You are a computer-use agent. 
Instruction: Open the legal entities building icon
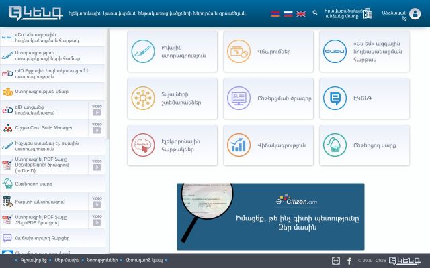click(x=368, y=13)
